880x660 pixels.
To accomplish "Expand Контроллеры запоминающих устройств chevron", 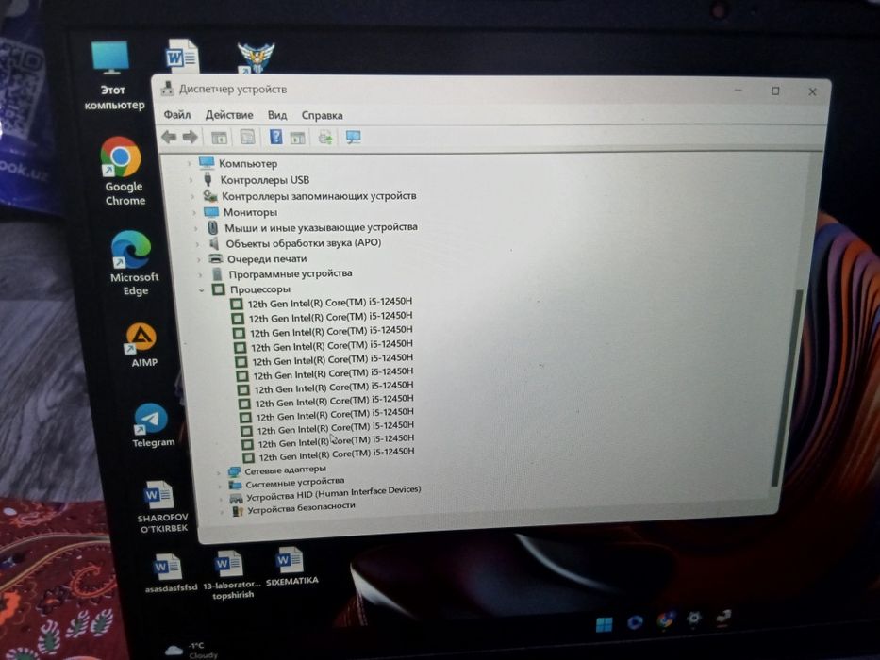I will (x=192, y=196).
